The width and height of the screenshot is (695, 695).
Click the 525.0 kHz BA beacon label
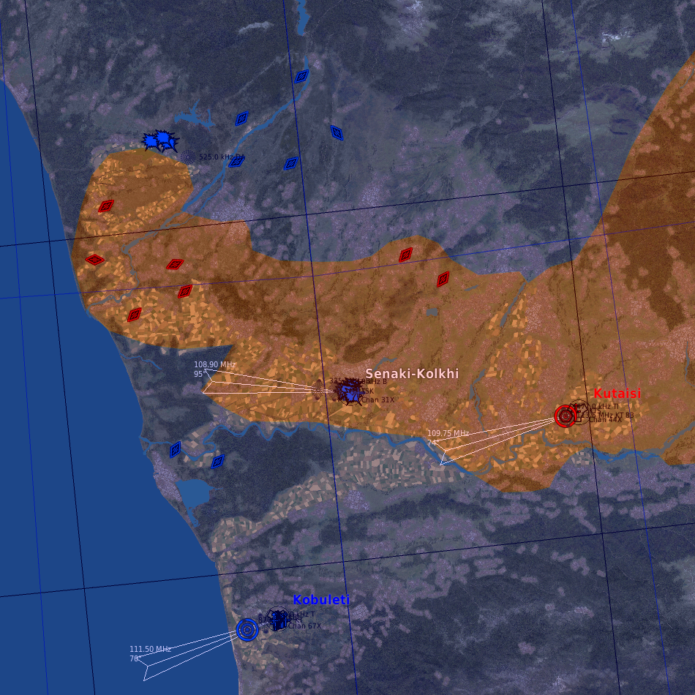pos(222,157)
